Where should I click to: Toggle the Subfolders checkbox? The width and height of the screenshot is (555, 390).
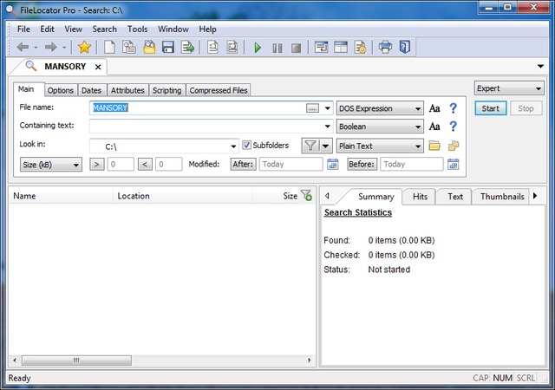coord(247,146)
